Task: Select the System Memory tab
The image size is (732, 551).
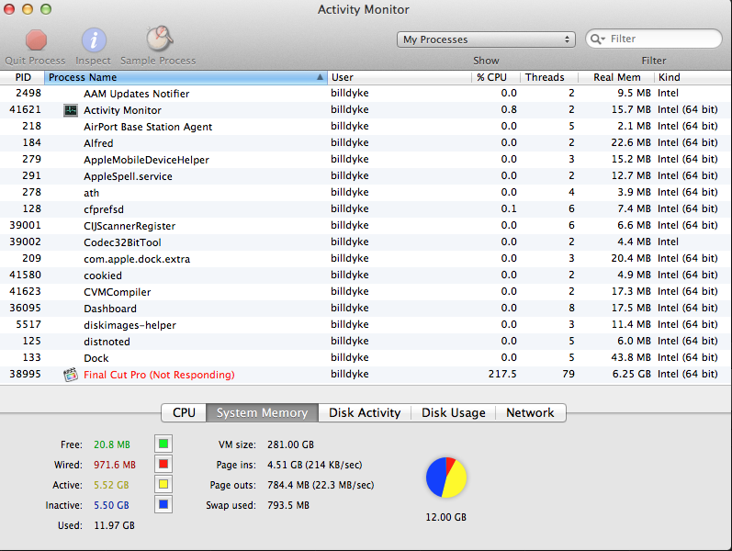Action: point(262,412)
